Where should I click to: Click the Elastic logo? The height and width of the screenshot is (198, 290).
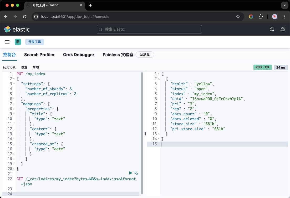pyautogui.click(x=17, y=29)
